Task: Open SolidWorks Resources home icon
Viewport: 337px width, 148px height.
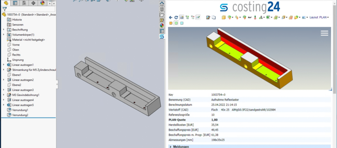Action: [x=162, y=4]
